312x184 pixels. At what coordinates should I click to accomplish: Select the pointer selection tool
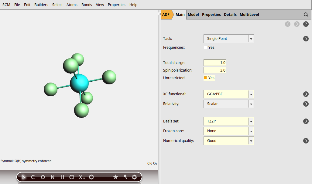click(24, 177)
